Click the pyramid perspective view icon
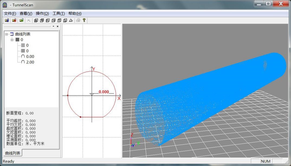 coord(71,20)
